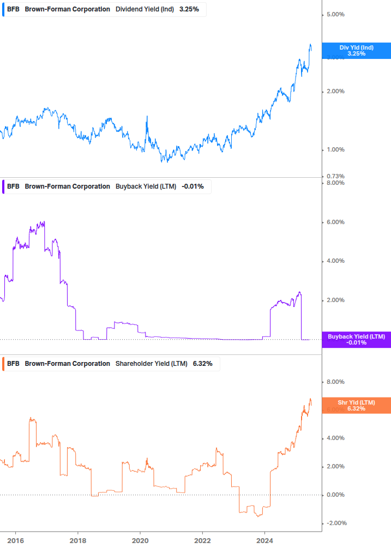
Task: Click the 0.73% tick on dividend yield axis
Action: click(x=335, y=176)
